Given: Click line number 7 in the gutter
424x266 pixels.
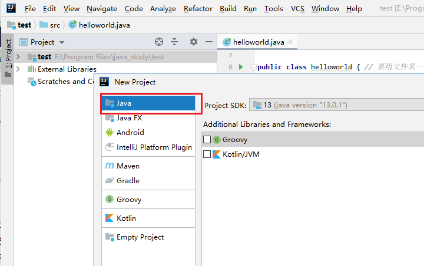Looking at the screenshot, I should pos(230,55).
